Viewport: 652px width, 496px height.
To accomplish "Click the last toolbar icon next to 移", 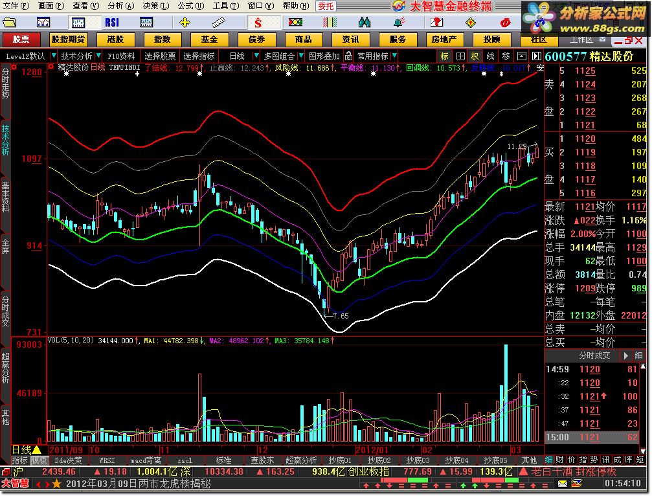I will [x=537, y=56].
